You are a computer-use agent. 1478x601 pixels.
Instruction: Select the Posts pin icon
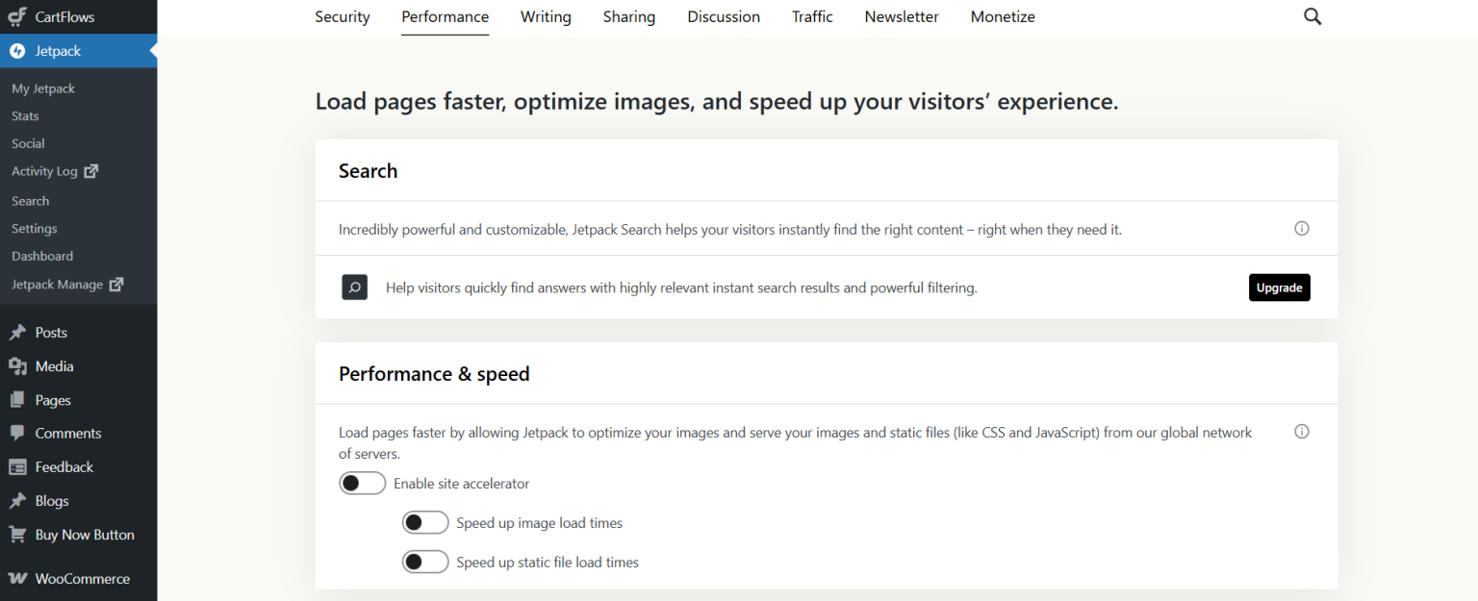click(x=16, y=332)
